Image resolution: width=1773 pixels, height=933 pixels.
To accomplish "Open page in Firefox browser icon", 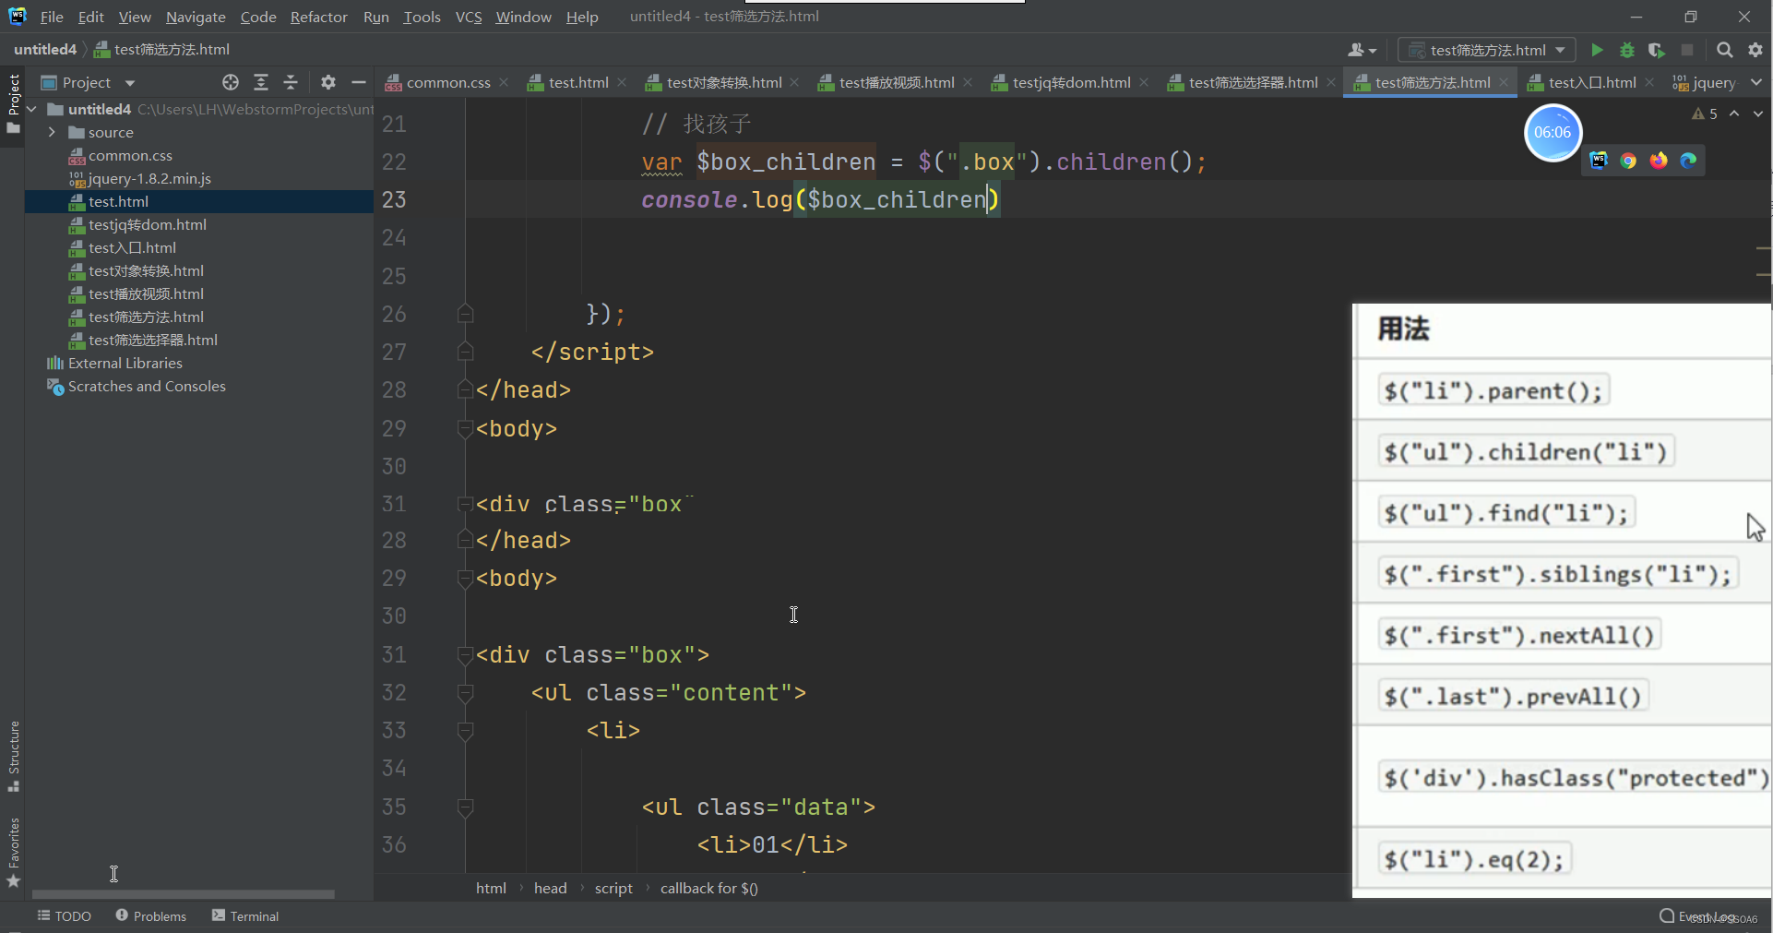I will click(1659, 161).
